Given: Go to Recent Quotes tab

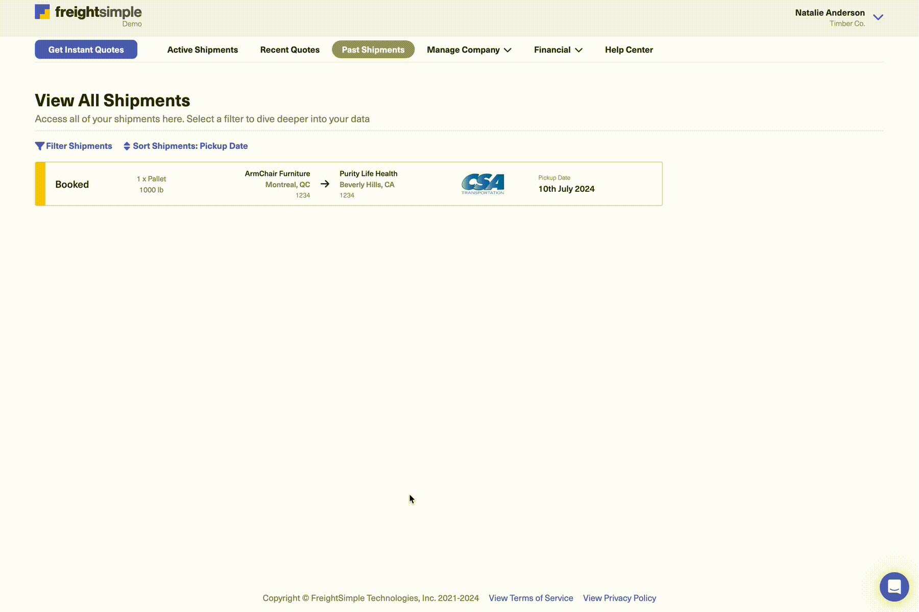Looking at the screenshot, I should (289, 50).
